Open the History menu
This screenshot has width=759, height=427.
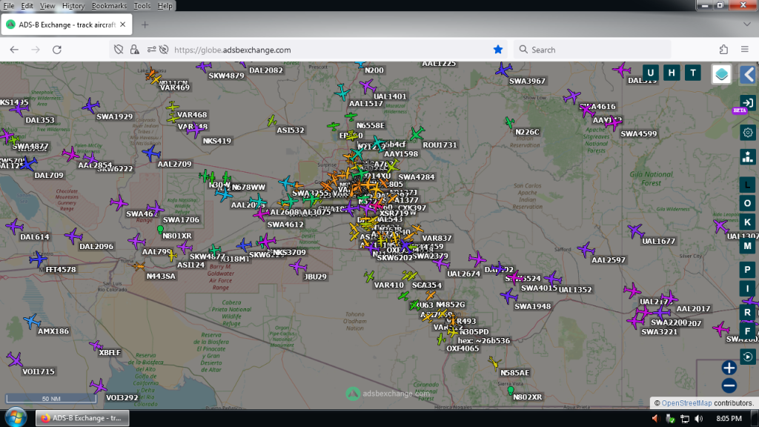click(x=73, y=6)
